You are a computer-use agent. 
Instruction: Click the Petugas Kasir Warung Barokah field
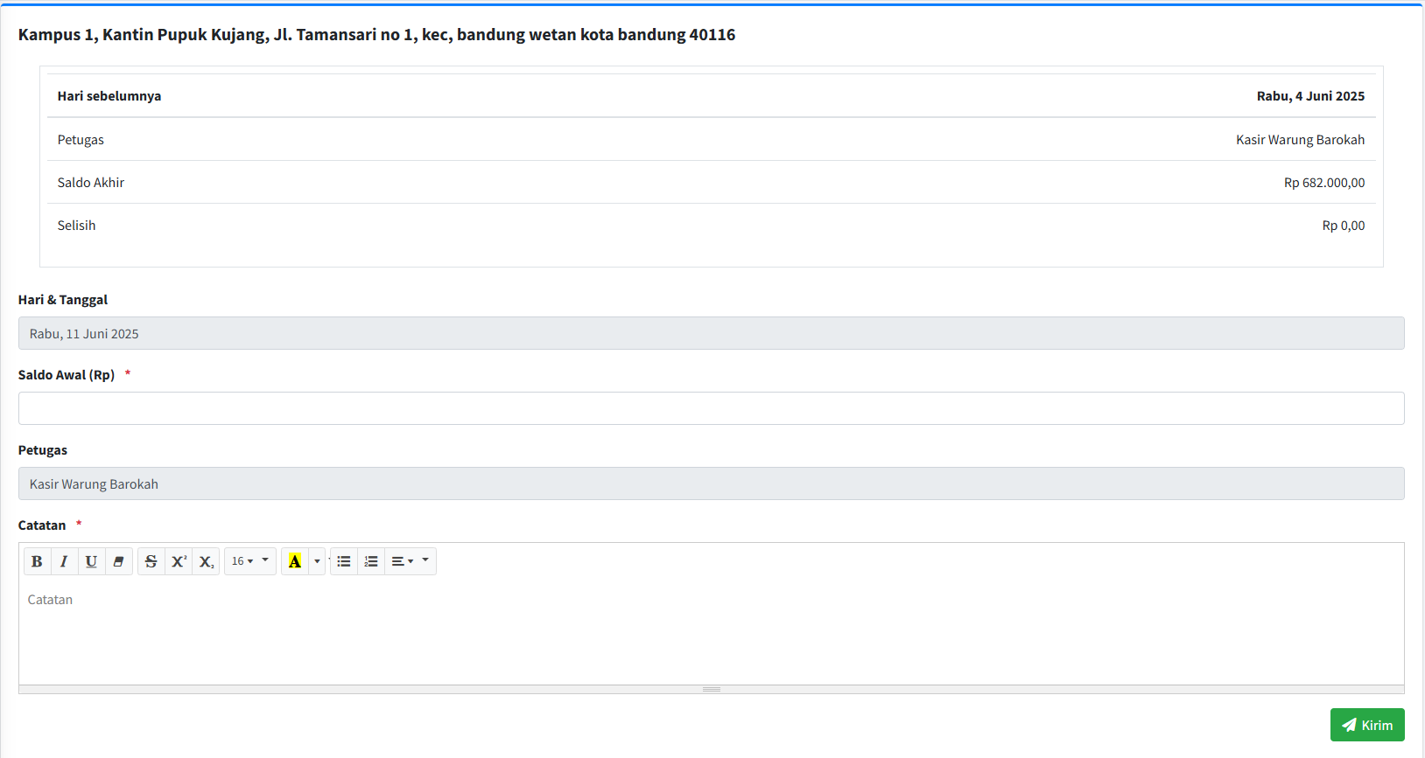711,483
